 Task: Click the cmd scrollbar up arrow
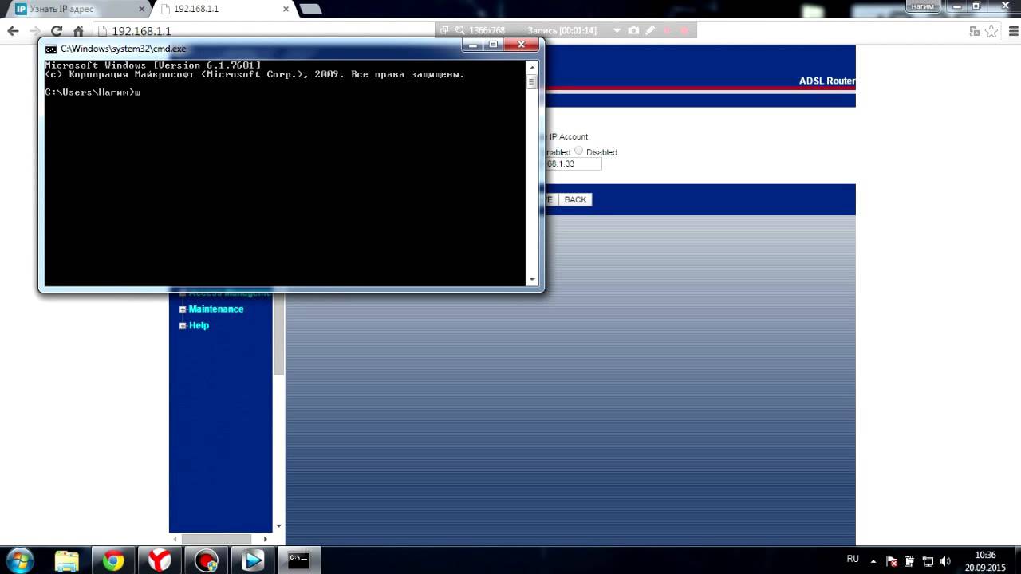(x=532, y=66)
